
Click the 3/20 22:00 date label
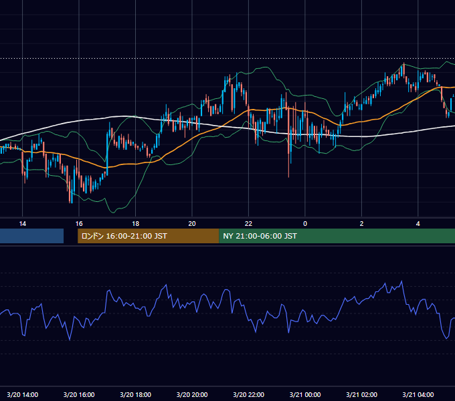pos(248,394)
